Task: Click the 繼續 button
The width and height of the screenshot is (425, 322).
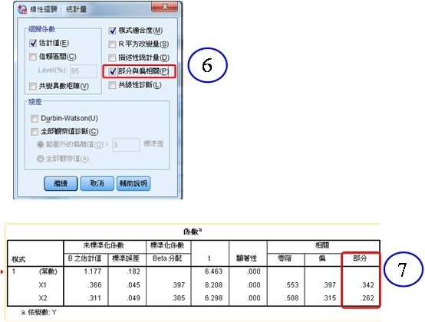Action: (61, 183)
